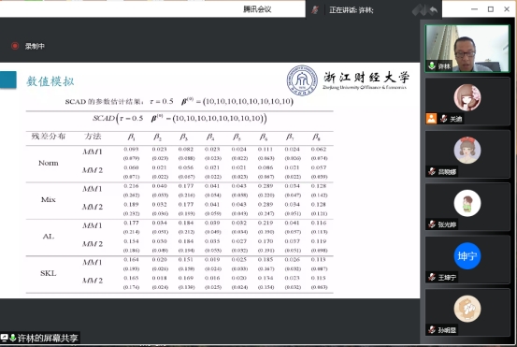
Task: Click the muted mic icon next to 吕晓娜
Action: [x=432, y=171]
